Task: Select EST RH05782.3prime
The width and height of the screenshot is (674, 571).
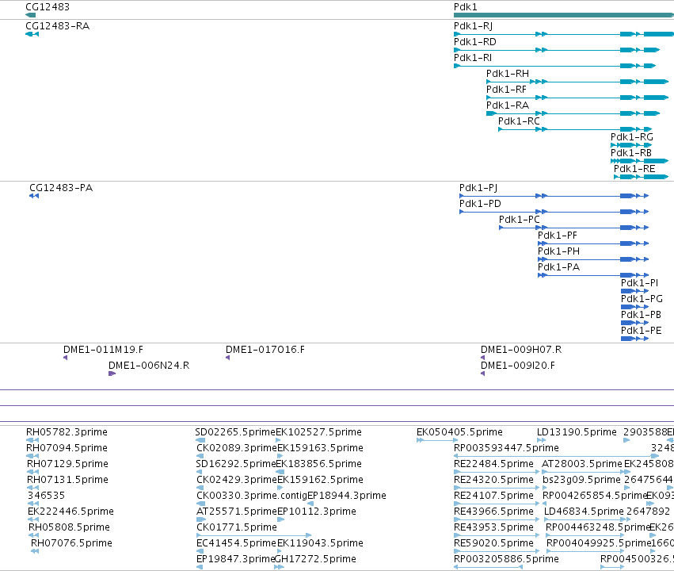Action: [x=67, y=432]
